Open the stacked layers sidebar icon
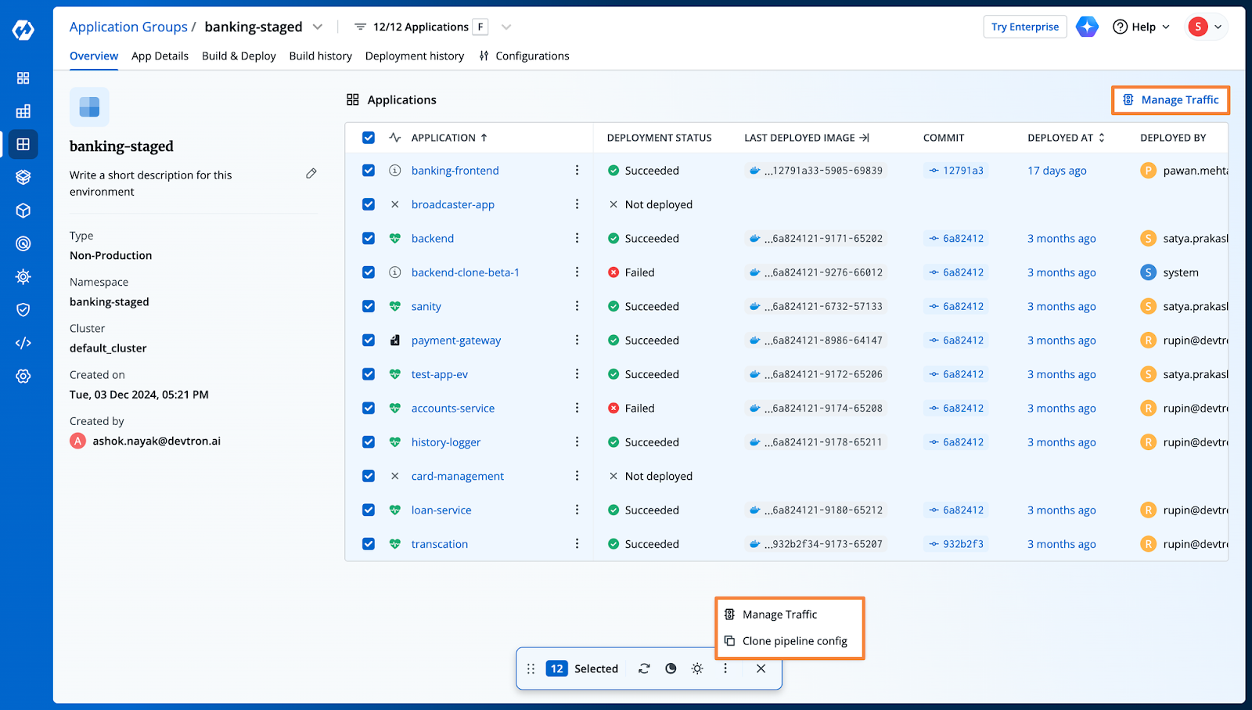Viewport: 1252px width, 710px height. [x=23, y=178]
